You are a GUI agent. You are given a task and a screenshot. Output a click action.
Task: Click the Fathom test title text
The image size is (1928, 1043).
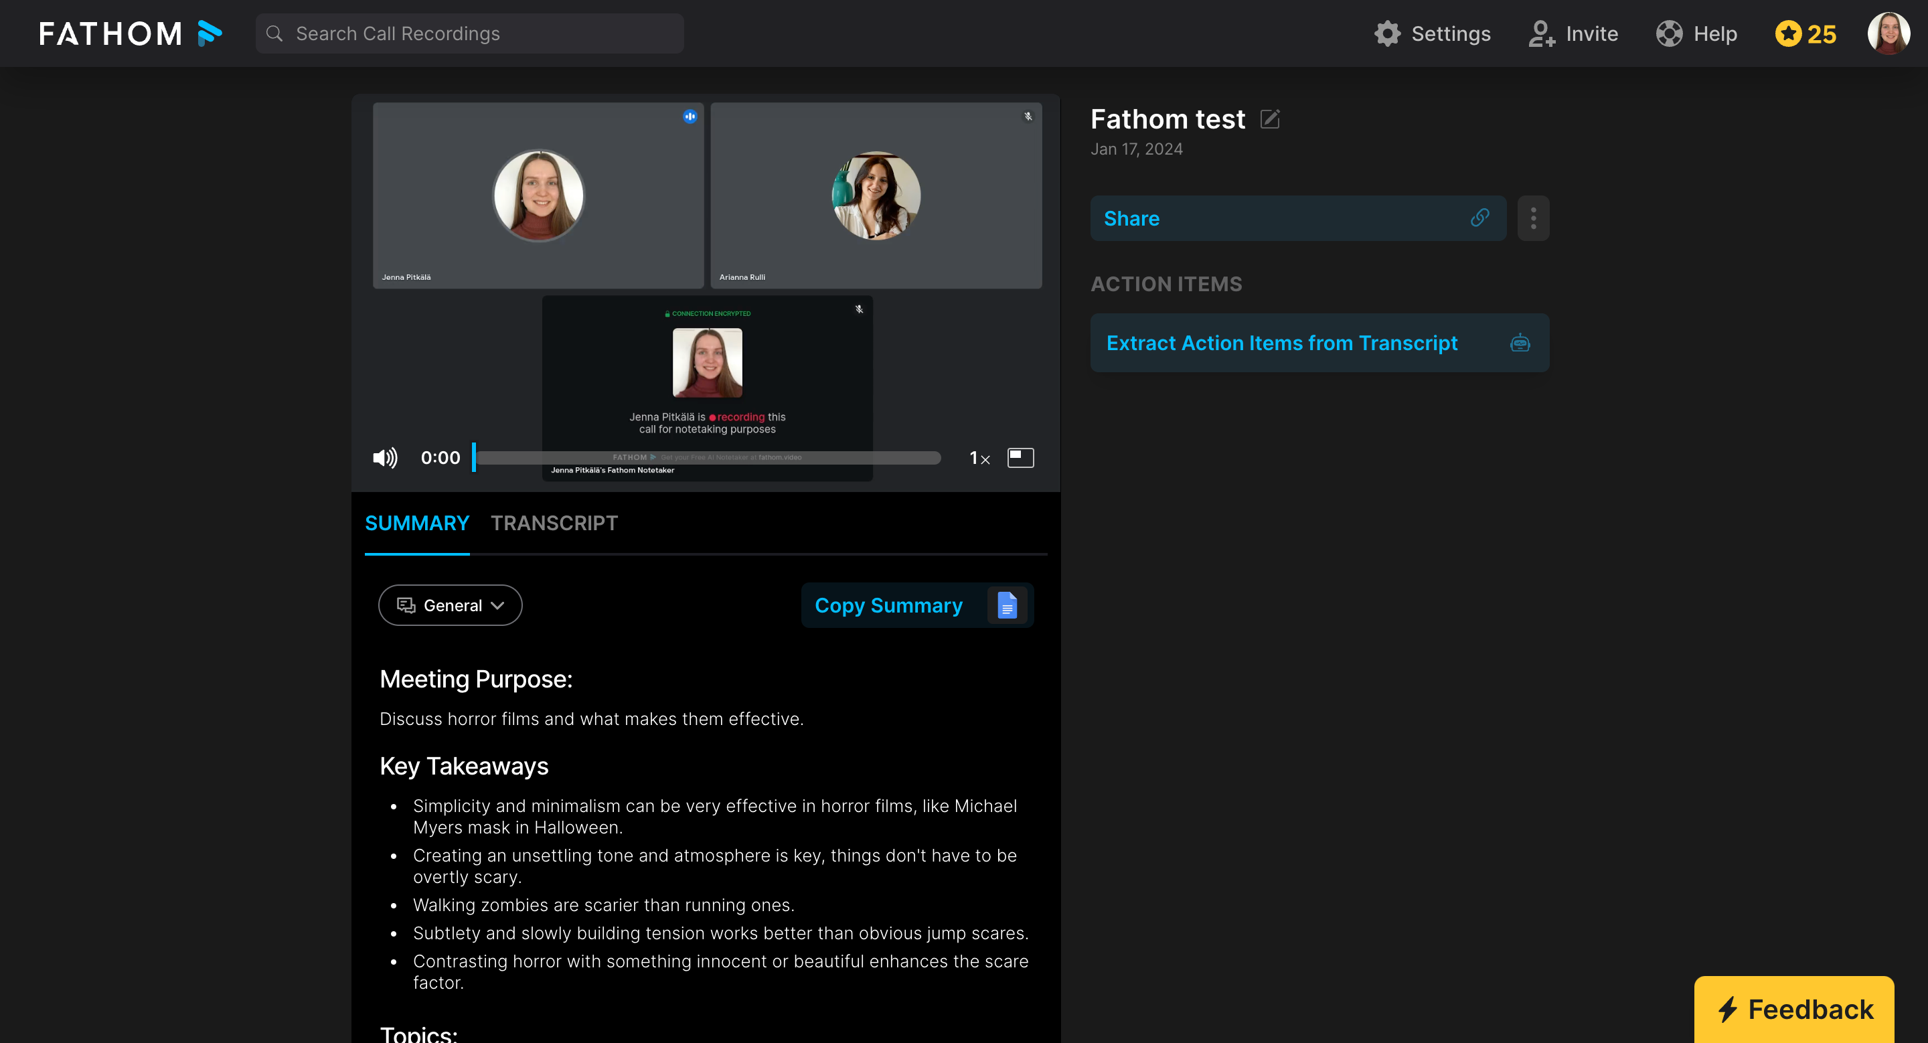coord(1168,119)
